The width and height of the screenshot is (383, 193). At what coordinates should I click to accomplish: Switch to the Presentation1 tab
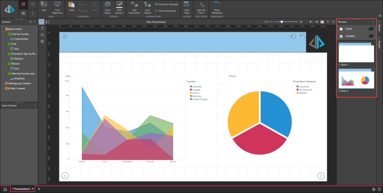click(x=22, y=188)
